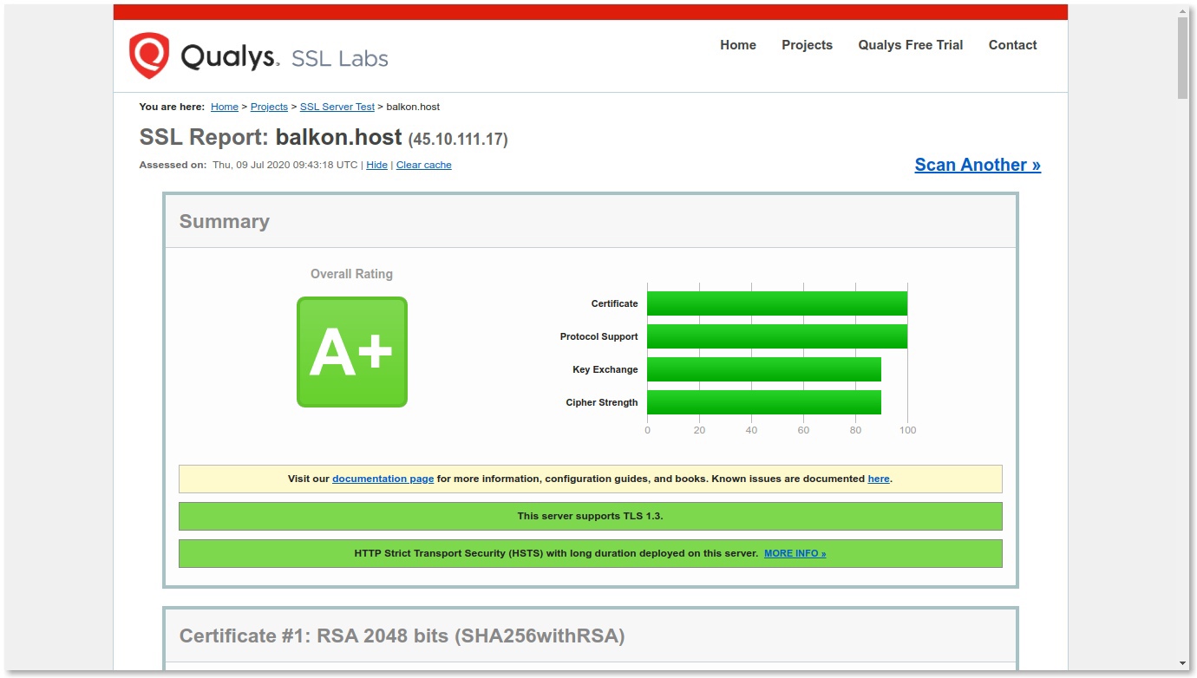Click the scrollbar up arrow

(x=1183, y=10)
